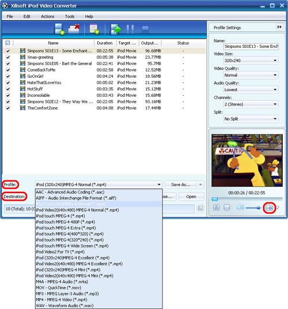Uncheck the Inconsolable checkbox
Image resolution: width=288 pixels, height=309 pixels.
tap(7, 95)
